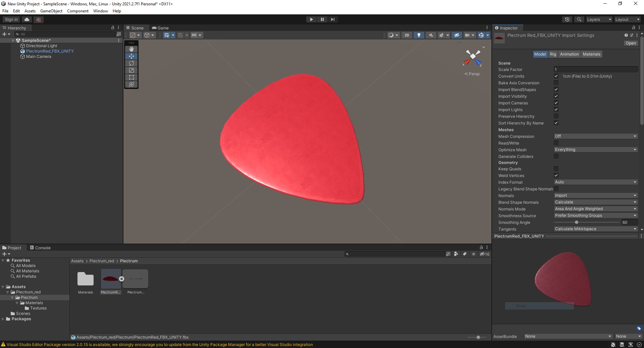This screenshot has height=348, width=644.
Task: Enable Generate Colliders checkbox
Action: pos(556,156)
